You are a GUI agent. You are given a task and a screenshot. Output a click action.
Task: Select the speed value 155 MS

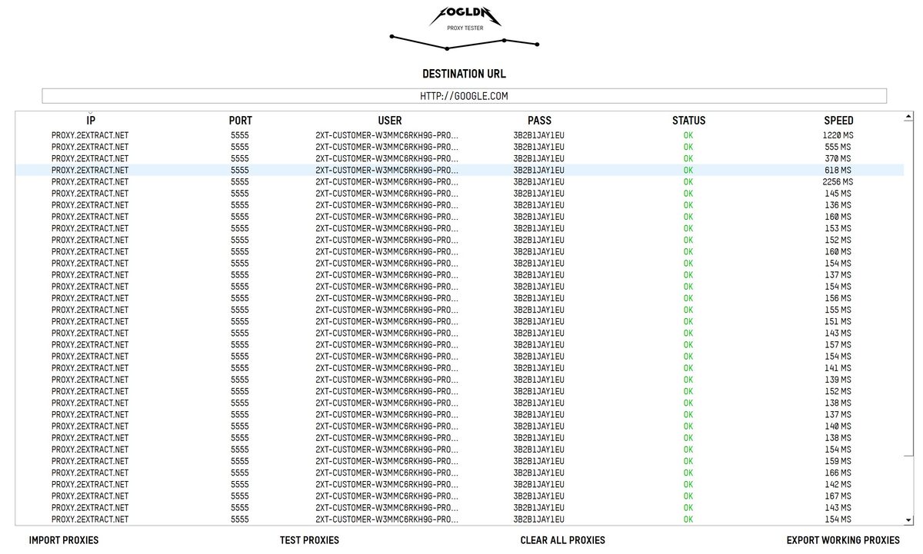838,310
